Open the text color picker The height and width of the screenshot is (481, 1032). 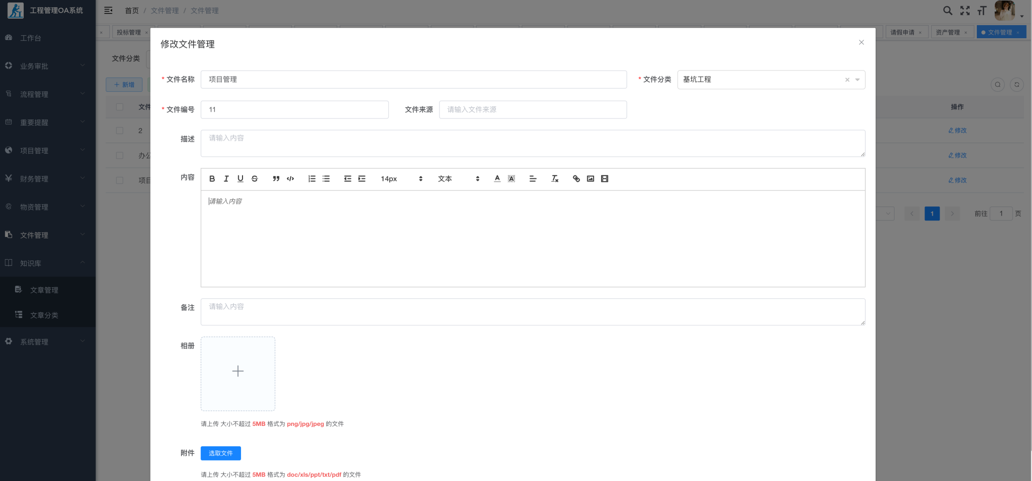coord(497,179)
